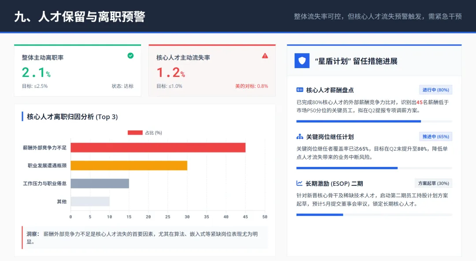The height and width of the screenshot is (261, 476).
Task: Click the red 薪酬外部竞争力不足 bar
Action: coord(158,148)
